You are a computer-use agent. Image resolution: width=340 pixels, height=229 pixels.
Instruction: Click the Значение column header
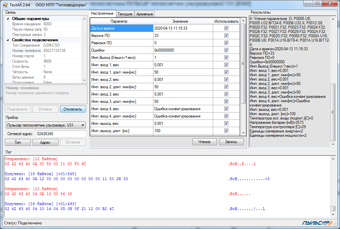coord(183,21)
